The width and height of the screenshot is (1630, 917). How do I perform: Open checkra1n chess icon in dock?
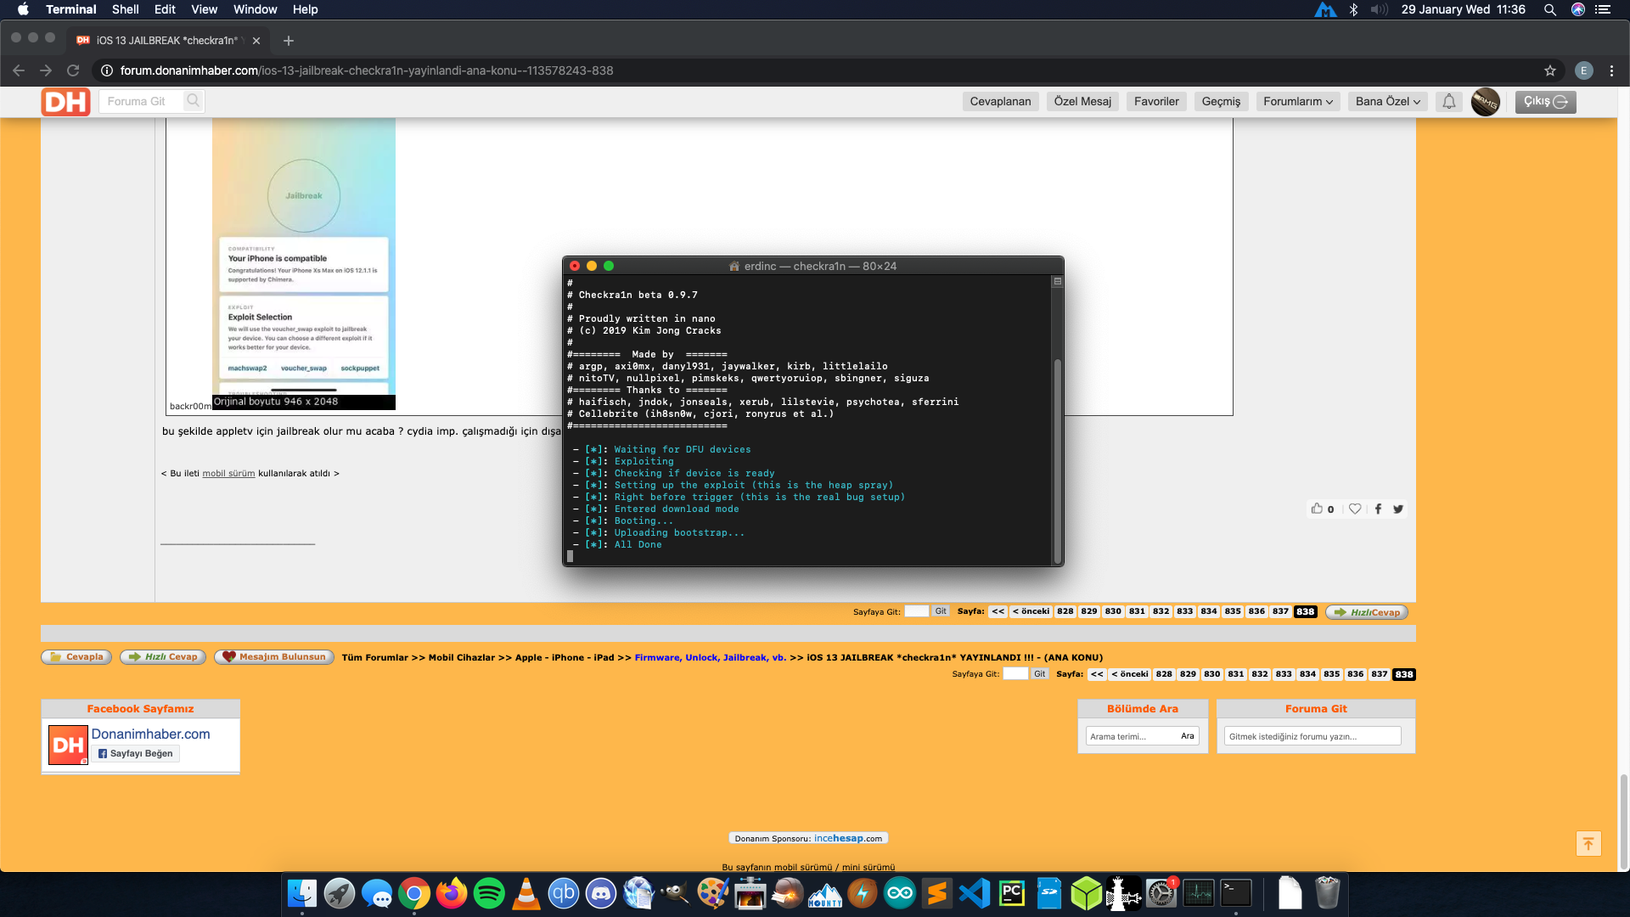tap(1123, 893)
